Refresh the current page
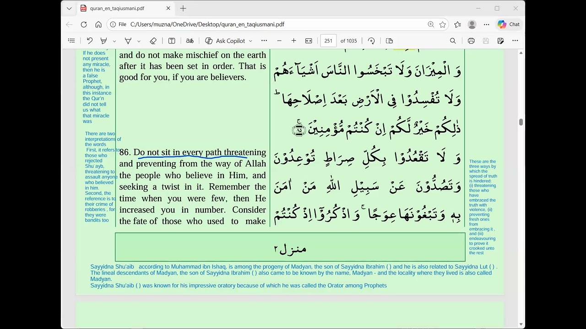 (84, 24)
